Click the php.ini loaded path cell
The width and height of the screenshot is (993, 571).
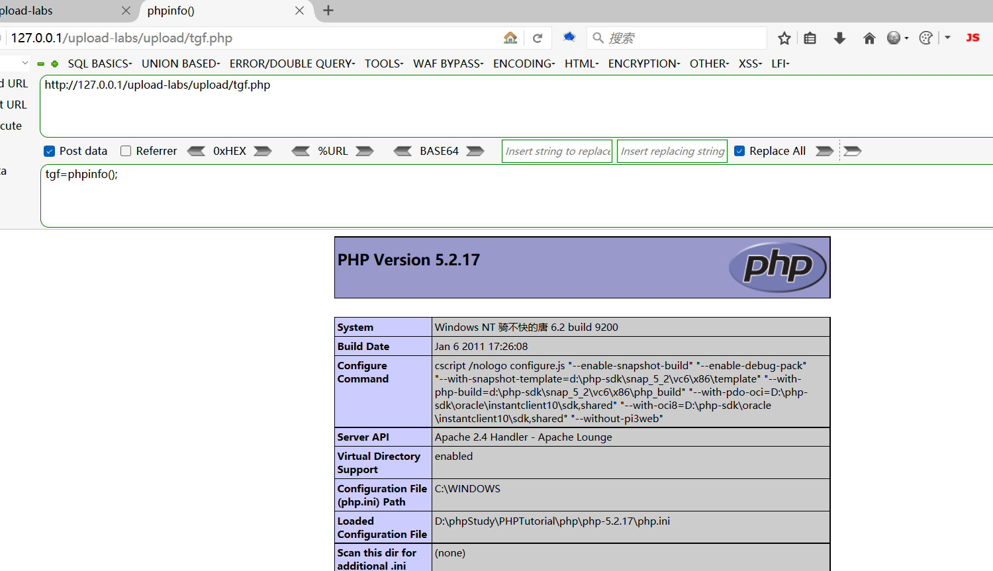(631, 527)
